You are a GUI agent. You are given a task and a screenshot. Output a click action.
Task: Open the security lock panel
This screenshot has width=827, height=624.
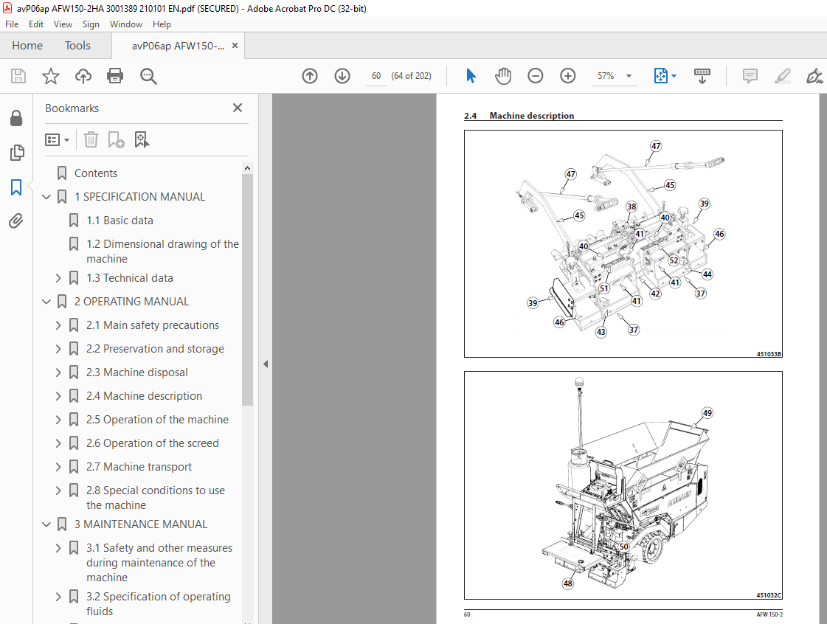(16, 118)
